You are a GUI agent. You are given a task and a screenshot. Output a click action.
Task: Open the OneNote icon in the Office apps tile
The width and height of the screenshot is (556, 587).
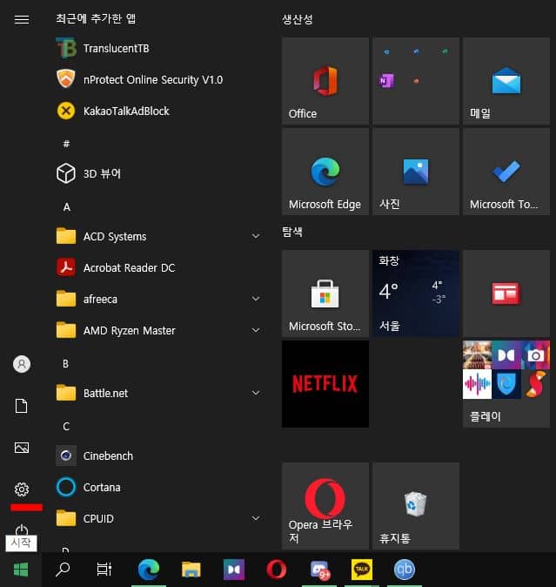[386, 80]
